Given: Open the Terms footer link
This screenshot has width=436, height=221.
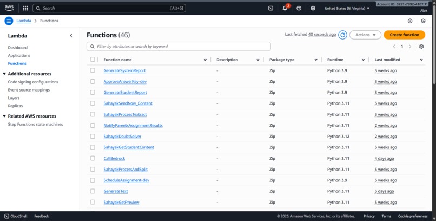Looking at the screenshot, I should tap(386, 216).
